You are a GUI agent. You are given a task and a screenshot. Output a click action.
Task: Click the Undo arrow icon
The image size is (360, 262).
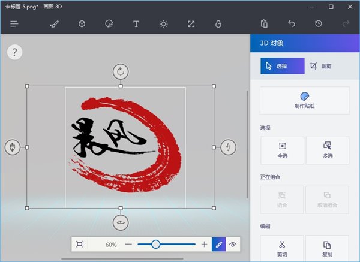coord(291,24)
